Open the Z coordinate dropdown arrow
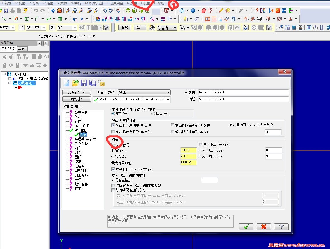330x249 pixels. (x=75, y=28)
